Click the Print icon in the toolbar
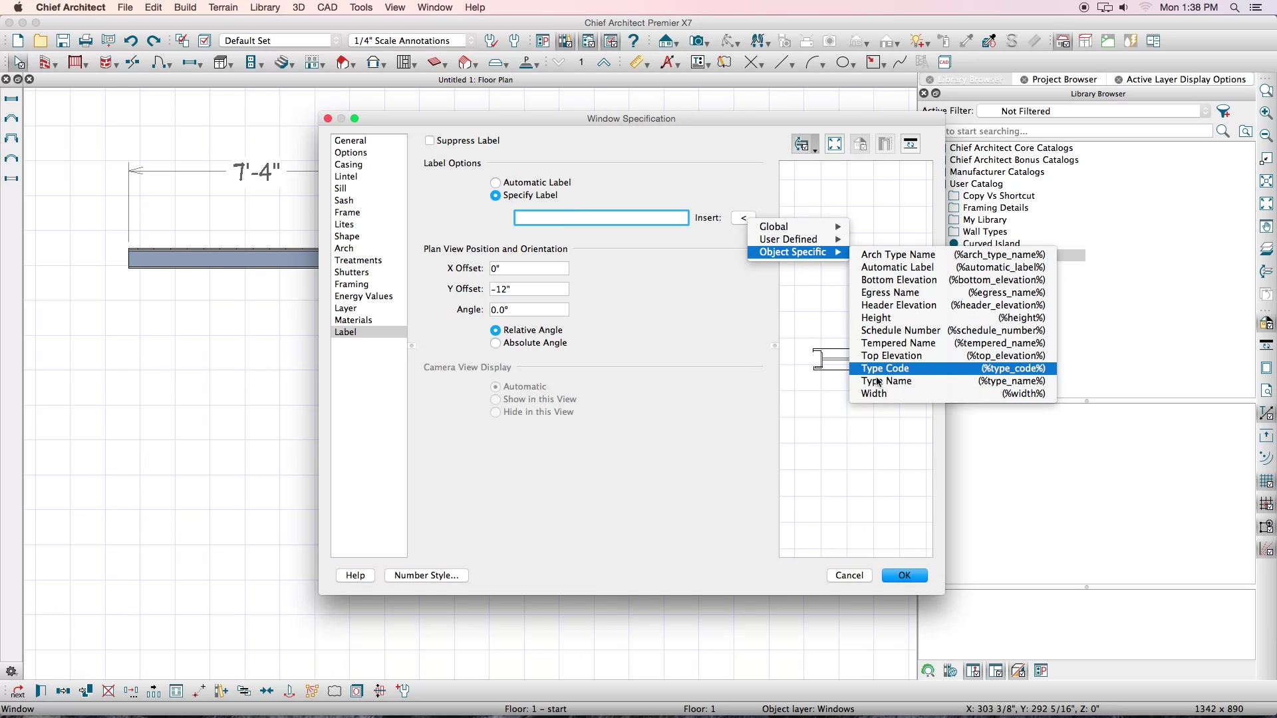1277x718 pixels. coord(86,41)
